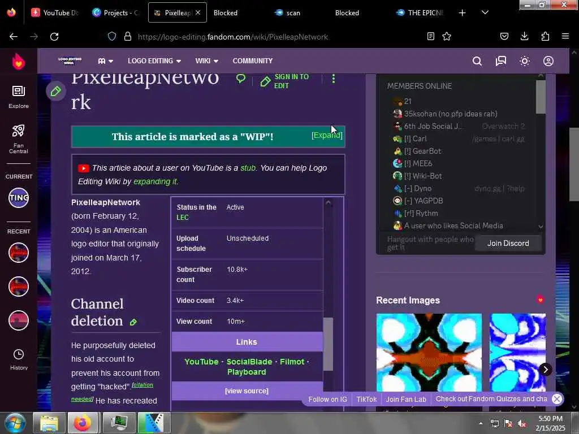Click the Recent Images heart icon

pos(540,300)
